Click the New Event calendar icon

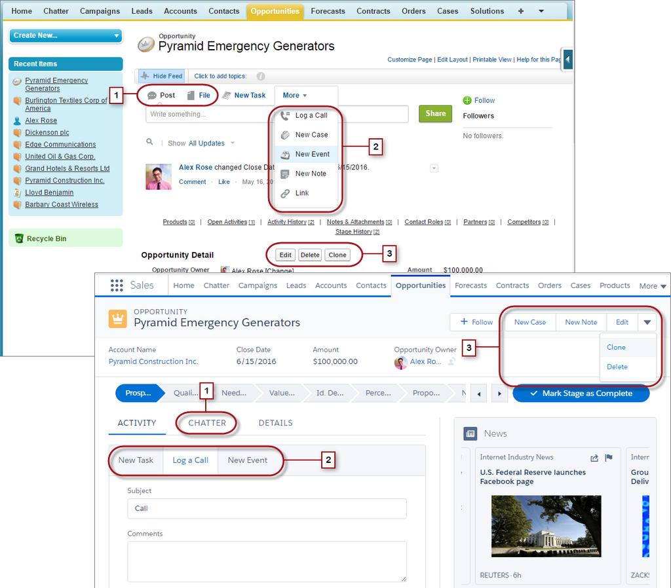point(285,155)
